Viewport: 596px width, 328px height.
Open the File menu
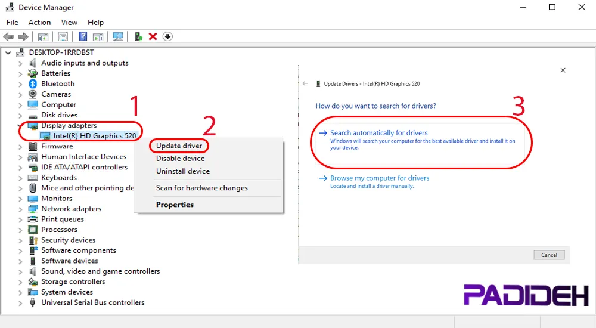point(12,23)
